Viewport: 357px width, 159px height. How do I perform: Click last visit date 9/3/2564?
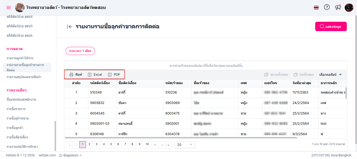pyautogui.click(x=304, y=134)
